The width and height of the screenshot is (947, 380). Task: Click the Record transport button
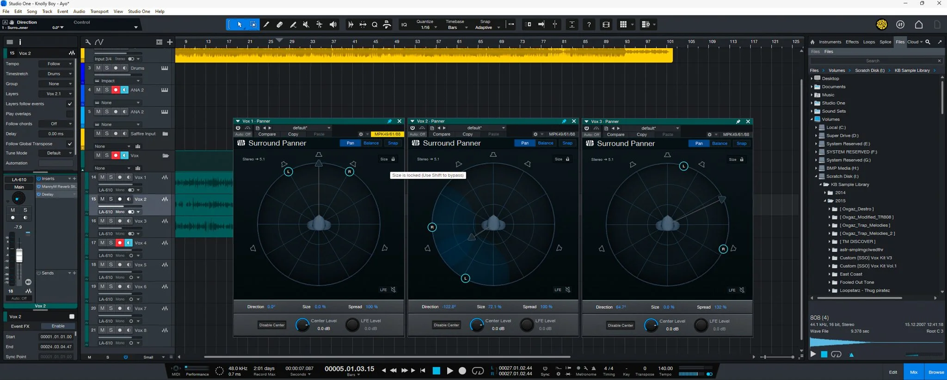pyautogui.click(x=462, y=371)
